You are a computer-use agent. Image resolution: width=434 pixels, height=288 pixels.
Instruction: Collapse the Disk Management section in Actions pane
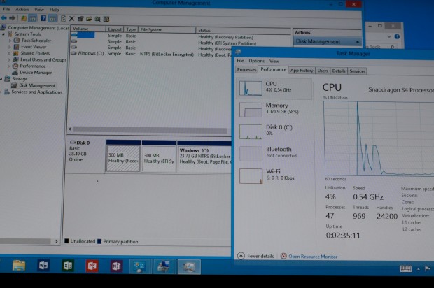tap(358, 42)
